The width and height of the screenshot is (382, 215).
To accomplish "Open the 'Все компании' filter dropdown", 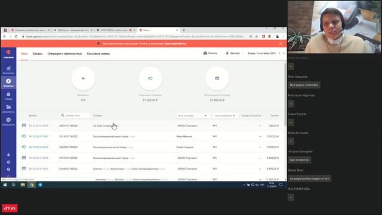I will (225, 115).
